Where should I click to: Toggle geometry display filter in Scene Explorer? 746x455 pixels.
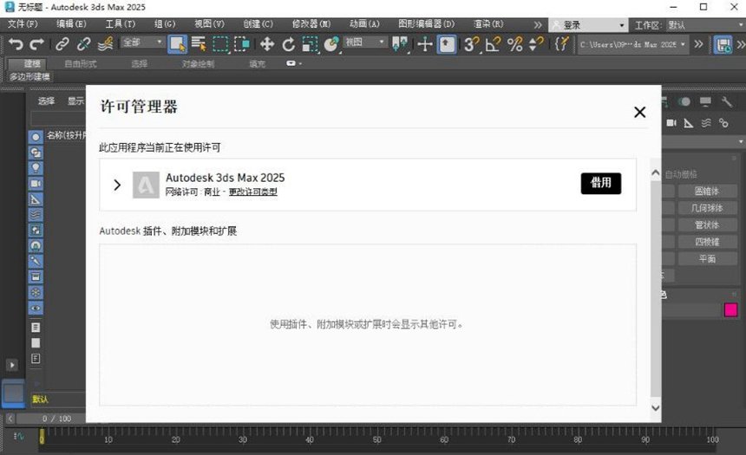(36, 137)
